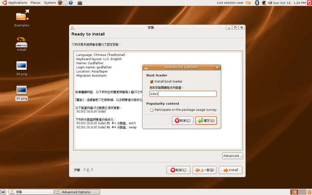Open the mail client icon in top panel

pyautogui.click(x=65, y=3)
